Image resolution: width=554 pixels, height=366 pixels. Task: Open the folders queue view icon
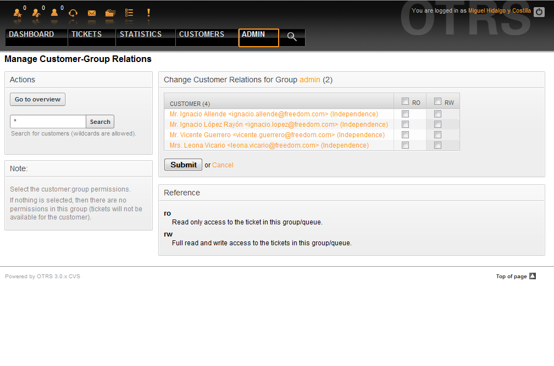[110, 13]
